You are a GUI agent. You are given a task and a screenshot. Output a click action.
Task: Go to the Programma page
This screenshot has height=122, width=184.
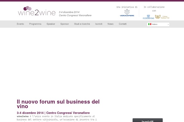coord(35,24)
